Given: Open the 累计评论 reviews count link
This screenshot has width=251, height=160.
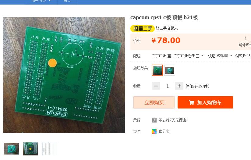Looking at the screenshot, I should click(x=245, y=42).
